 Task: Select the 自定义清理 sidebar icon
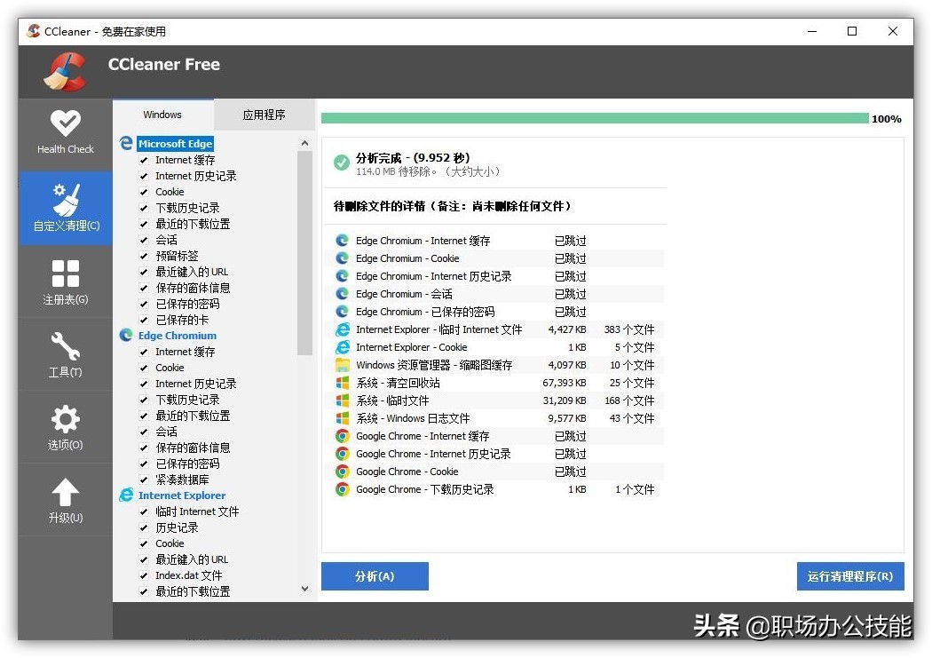[x=64, y=206]
